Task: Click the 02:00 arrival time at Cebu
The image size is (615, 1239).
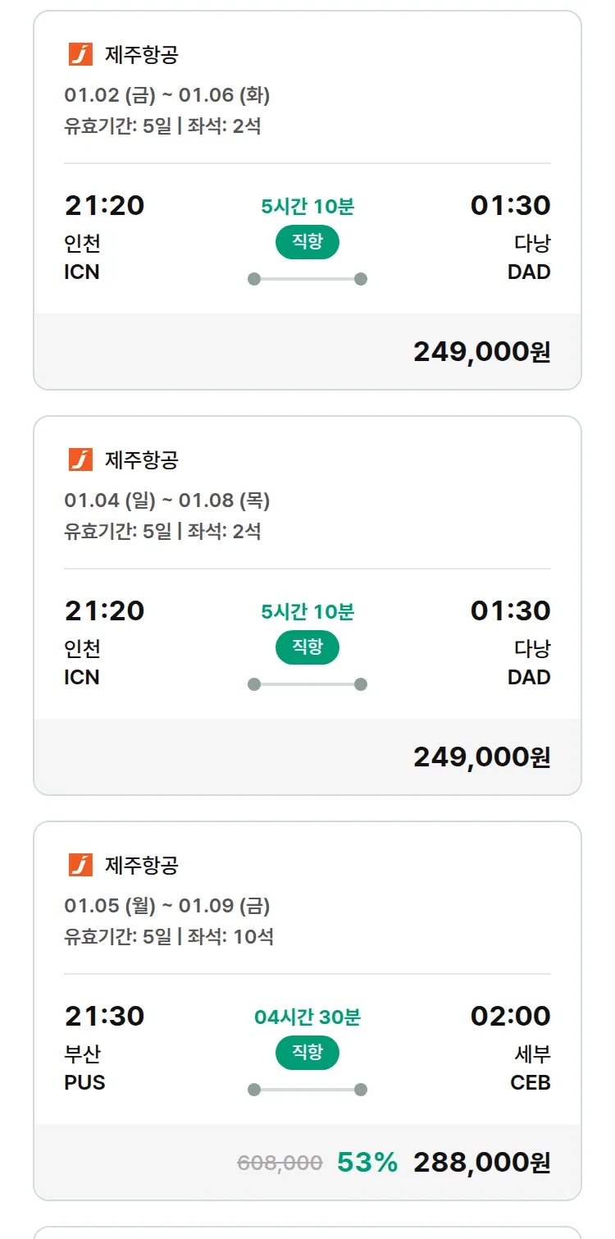Action: pos(510,1016)
